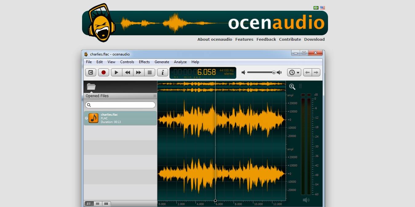Open file info via the i icon

coord(162,72)
